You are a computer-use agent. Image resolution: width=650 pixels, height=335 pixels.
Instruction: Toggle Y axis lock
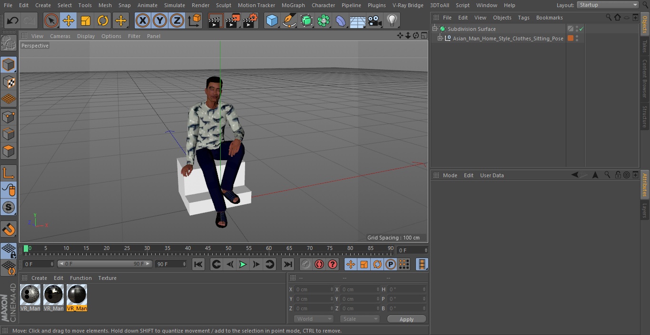(x=160, y=21)
